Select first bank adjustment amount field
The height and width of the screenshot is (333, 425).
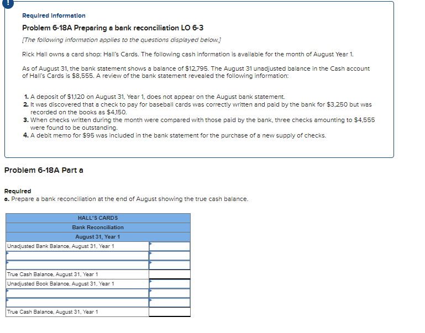[x=170, y=256]
